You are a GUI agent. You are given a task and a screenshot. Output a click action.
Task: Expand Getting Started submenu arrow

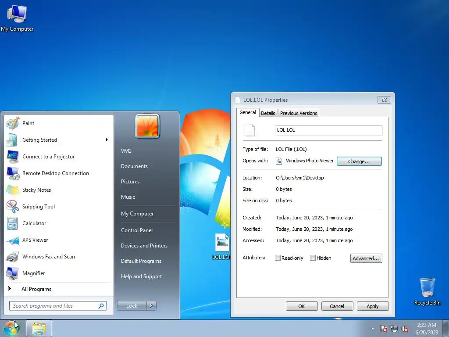pyautogui.click(x=107, y=140)
